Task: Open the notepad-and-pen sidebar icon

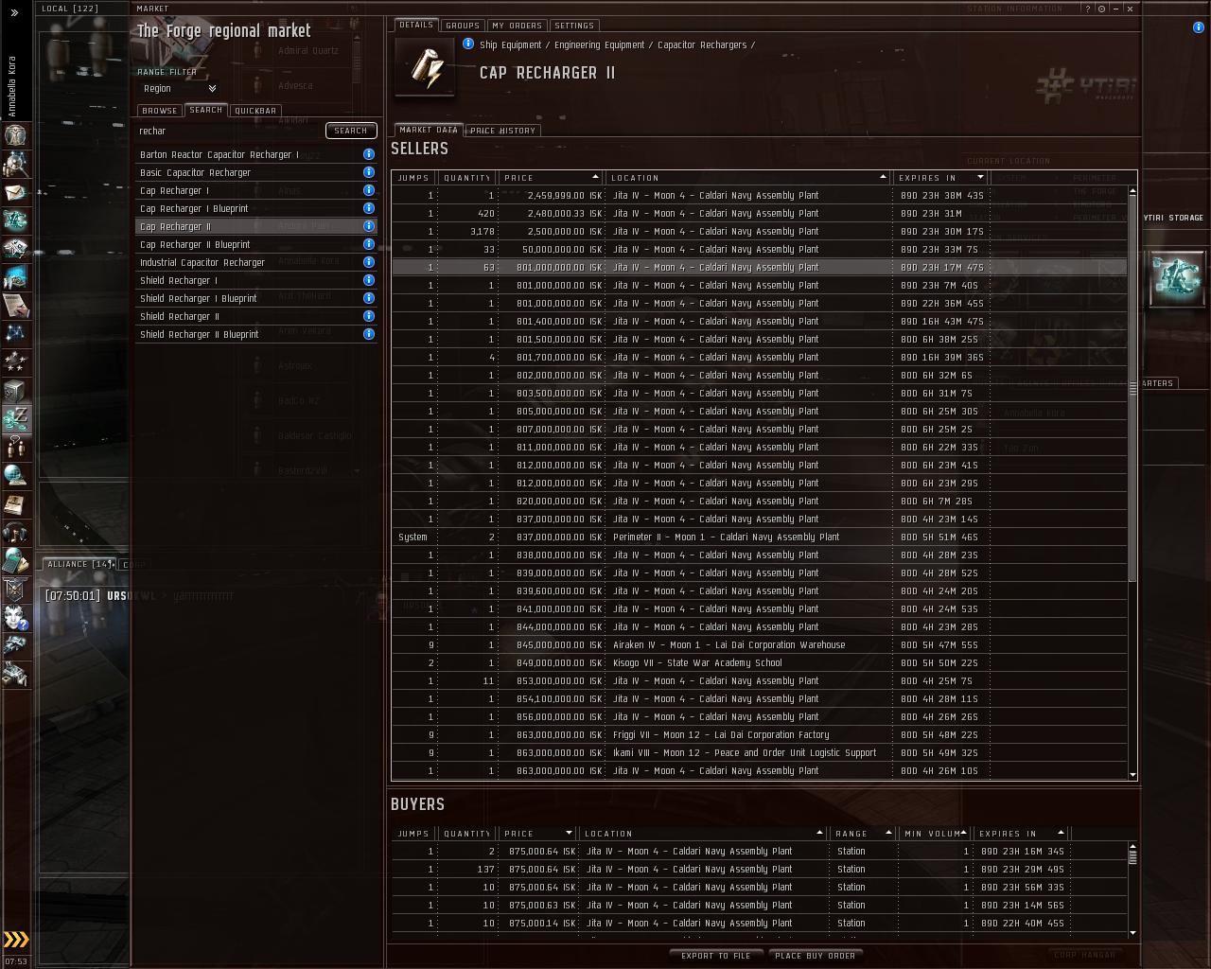Action: [16, 306]
